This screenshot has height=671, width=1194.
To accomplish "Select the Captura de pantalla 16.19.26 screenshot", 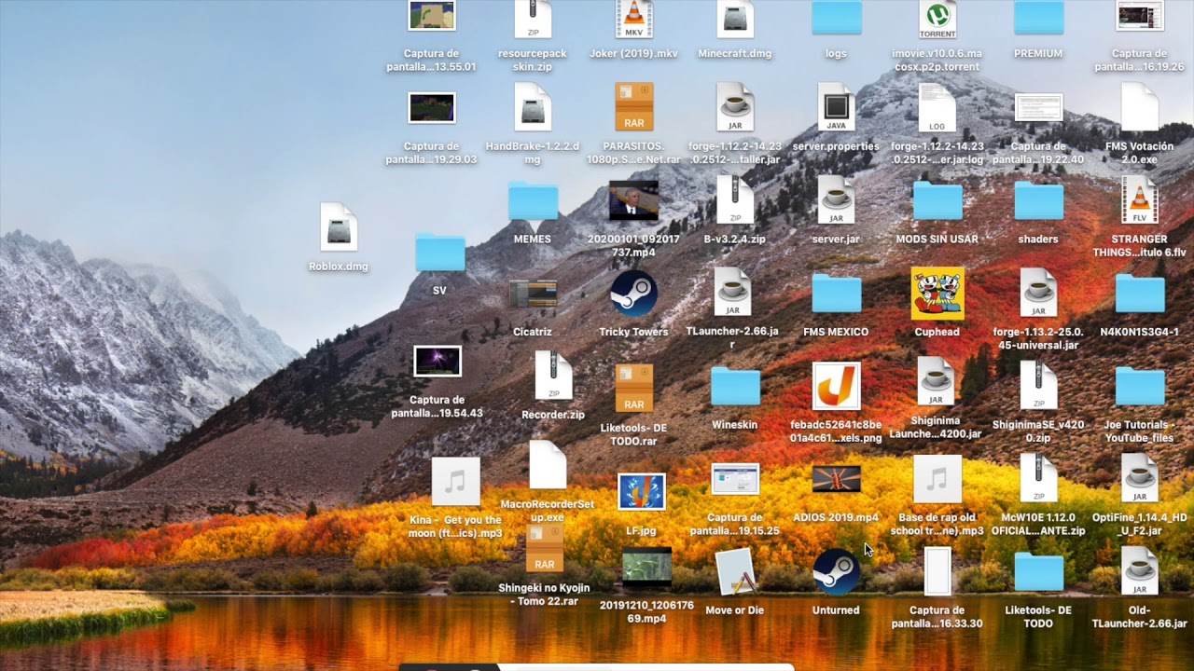I will coord(1140,16).
